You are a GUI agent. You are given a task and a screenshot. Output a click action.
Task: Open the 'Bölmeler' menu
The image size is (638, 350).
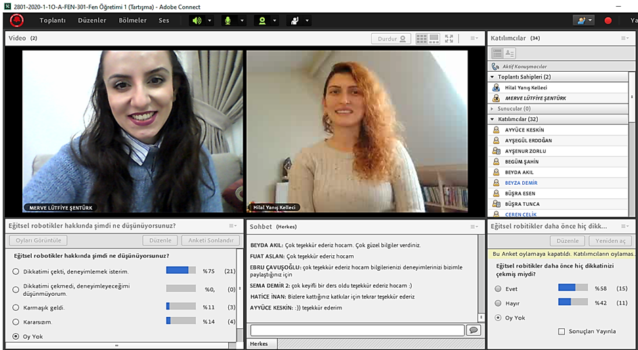(132, 20)
